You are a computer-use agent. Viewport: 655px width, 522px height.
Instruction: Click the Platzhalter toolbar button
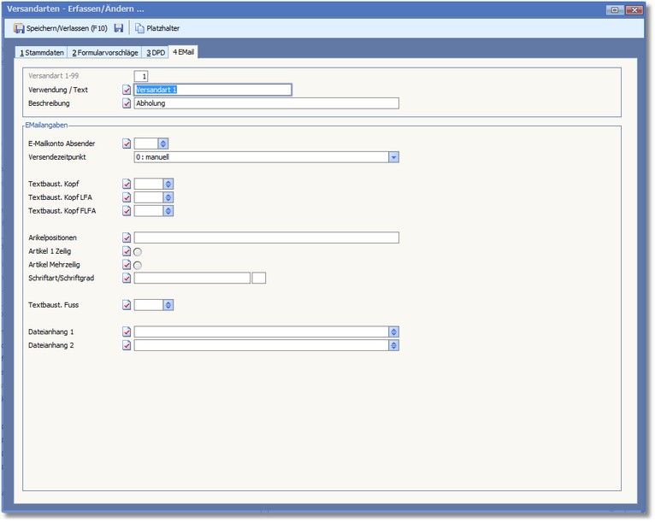157,28
